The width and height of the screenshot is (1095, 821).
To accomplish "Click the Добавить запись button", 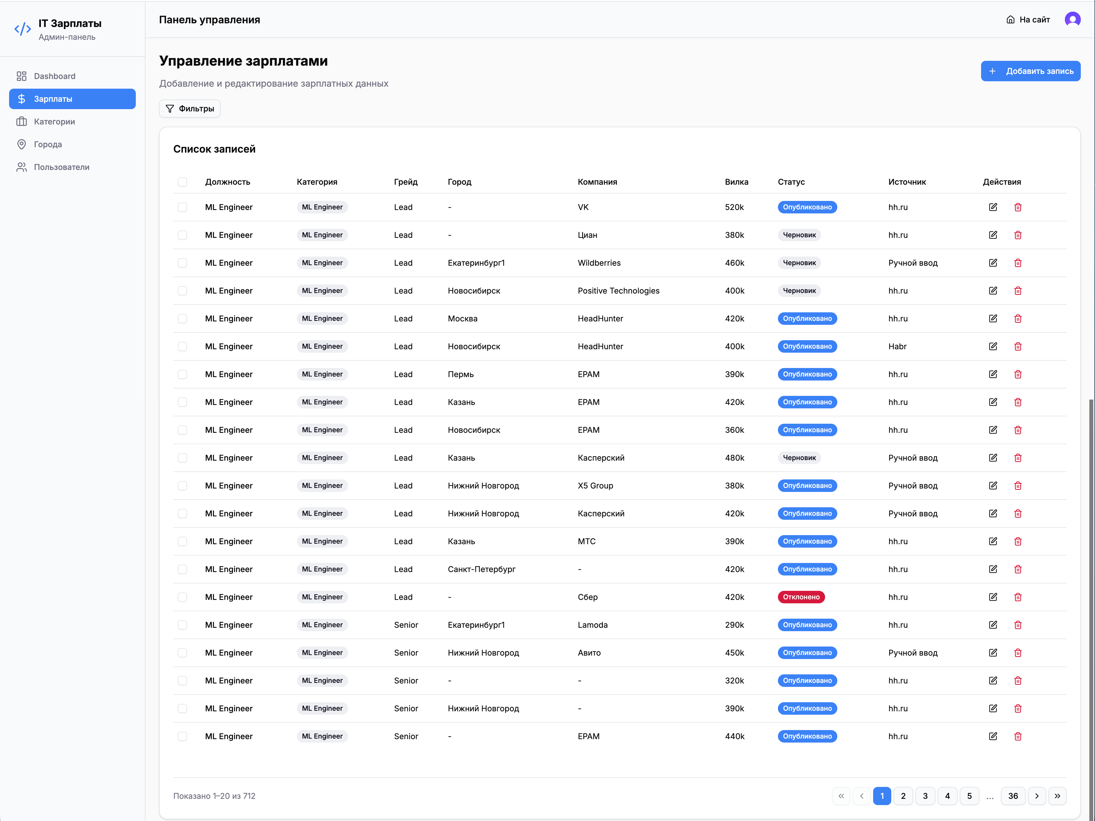I will [x=1030, y=71].
